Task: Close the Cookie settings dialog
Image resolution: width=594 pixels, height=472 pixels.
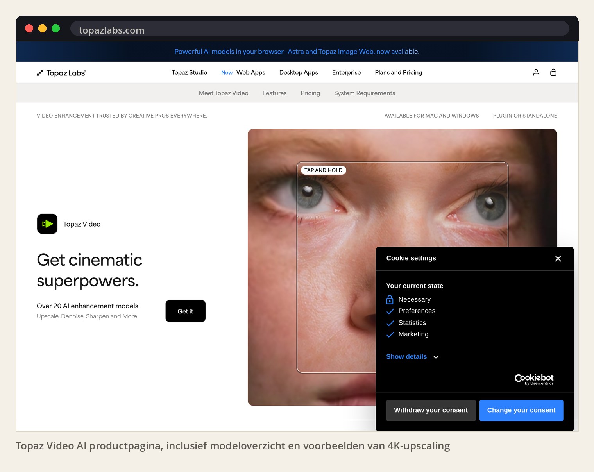Action: pyautogui.click(x=558, y=258)
